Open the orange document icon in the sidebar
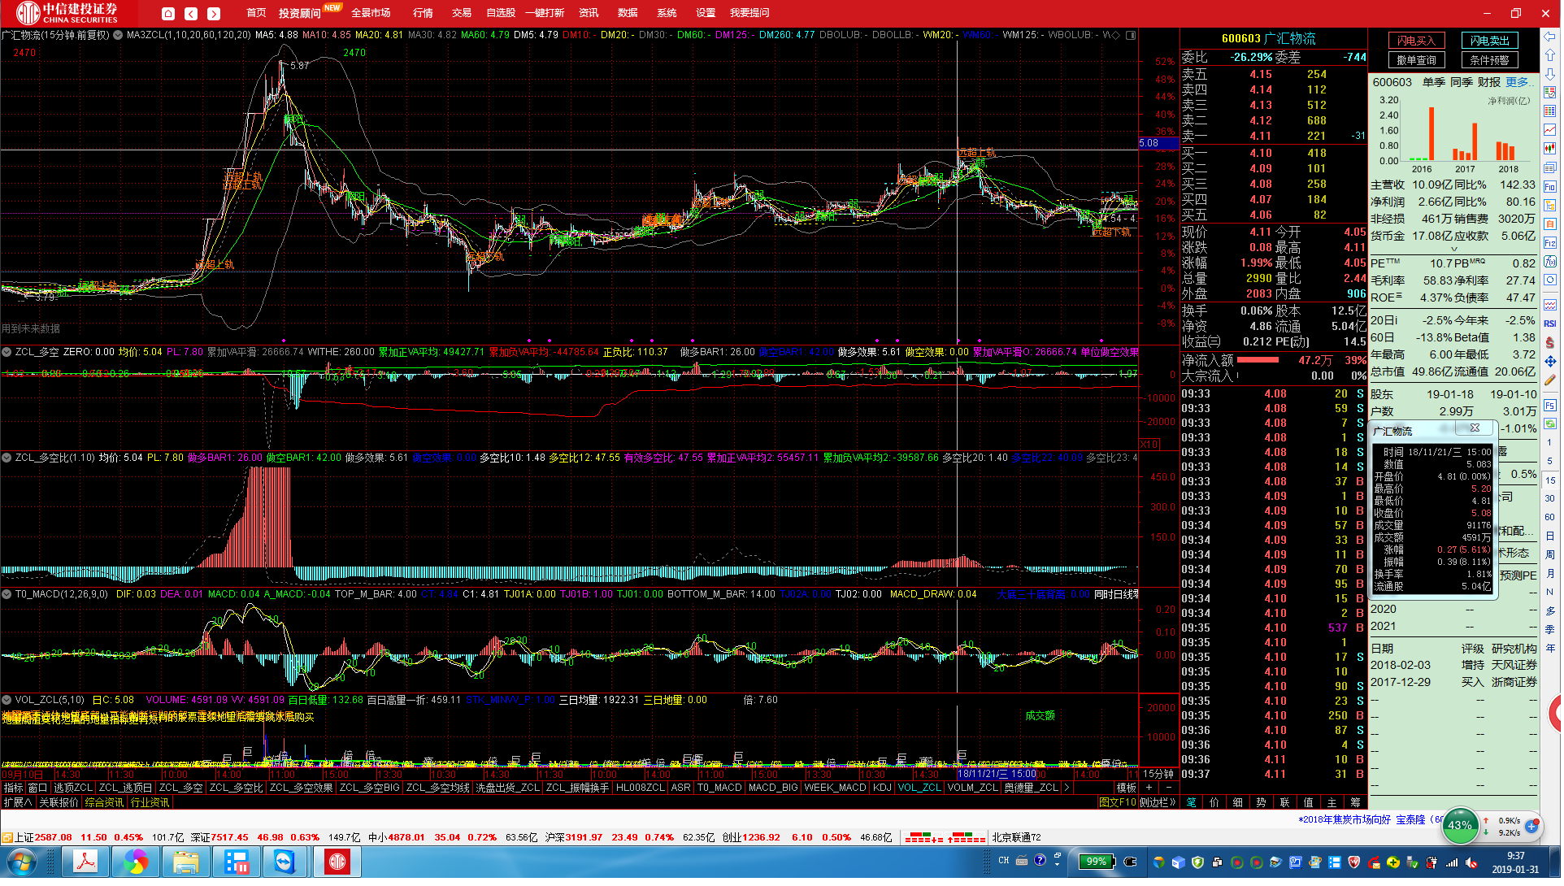This screenshot has height=886, width=1564. [1550, 224]
